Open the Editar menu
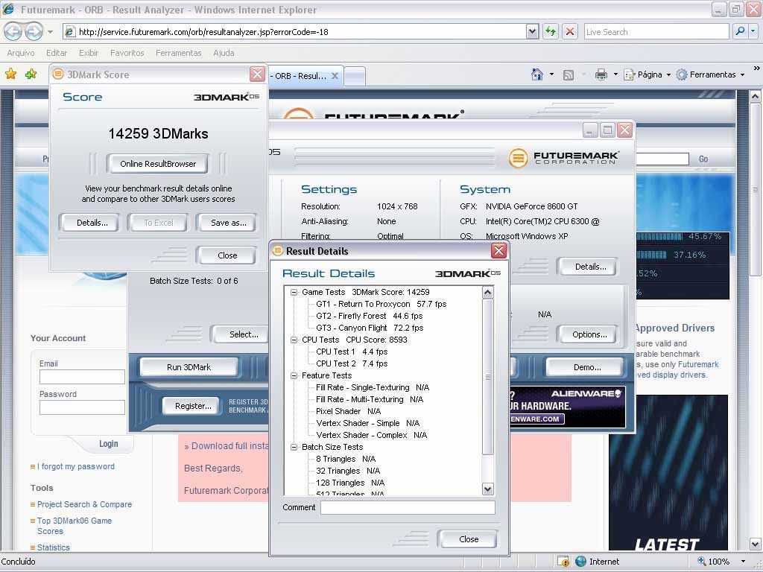The height and width of the screenshot is (572, 763). 57,53
